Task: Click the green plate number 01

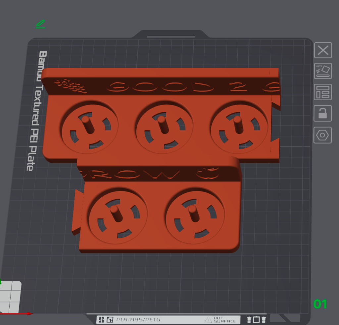Action: pos(320,304)
